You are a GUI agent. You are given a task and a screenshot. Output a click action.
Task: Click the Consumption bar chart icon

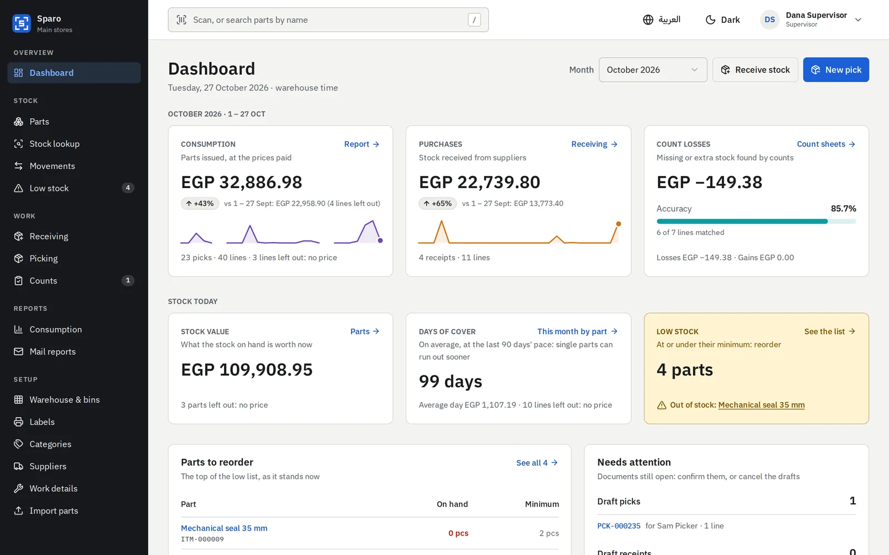pos(18,329)
